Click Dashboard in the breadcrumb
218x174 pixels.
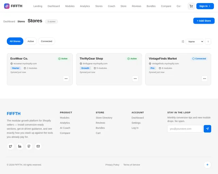tap(9, 21)
